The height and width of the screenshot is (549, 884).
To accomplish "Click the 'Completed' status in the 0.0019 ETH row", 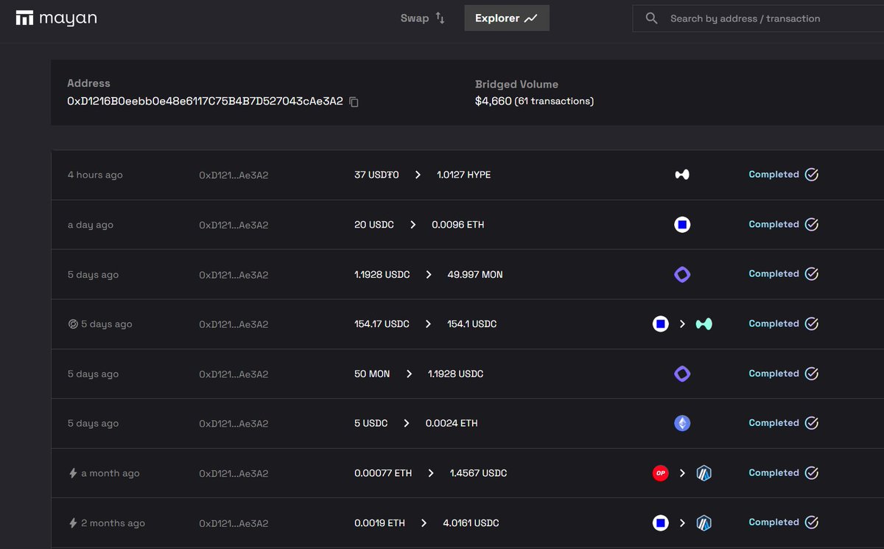I will (773, 522).
